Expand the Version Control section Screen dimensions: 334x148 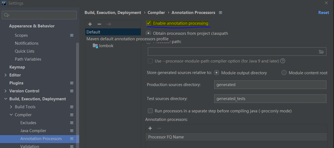[5, 91]
